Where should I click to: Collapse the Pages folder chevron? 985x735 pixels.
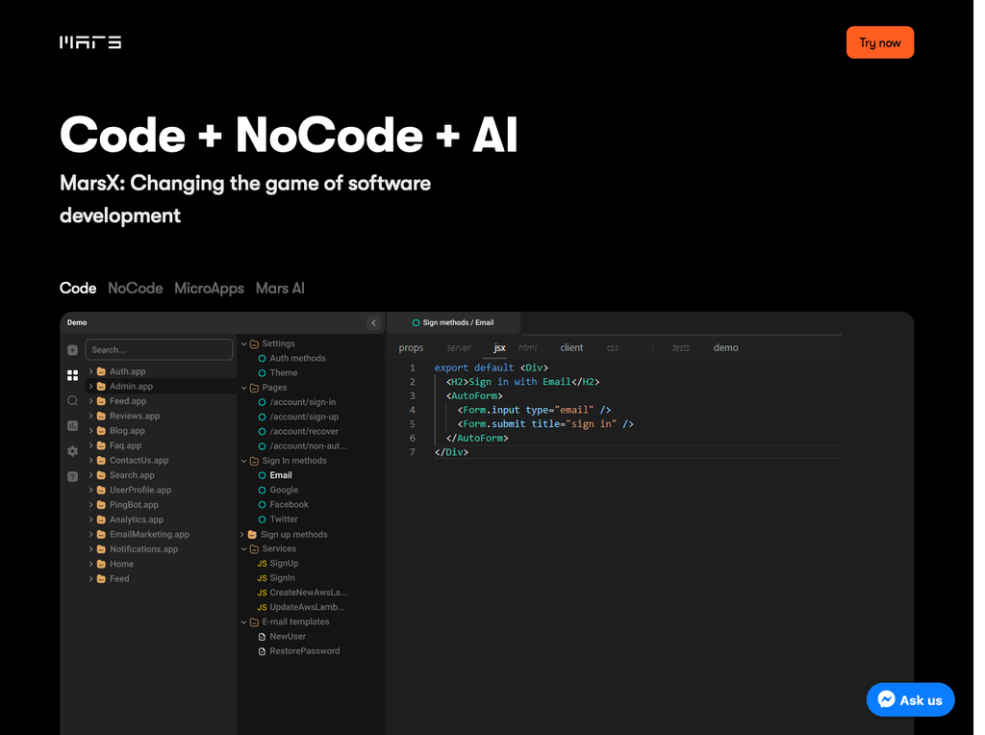243,388
